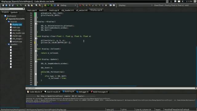Select texture.cpp in the project tree
Image resolution: width=197 pixels, height=111 pixels.
(x=17, y=42)
